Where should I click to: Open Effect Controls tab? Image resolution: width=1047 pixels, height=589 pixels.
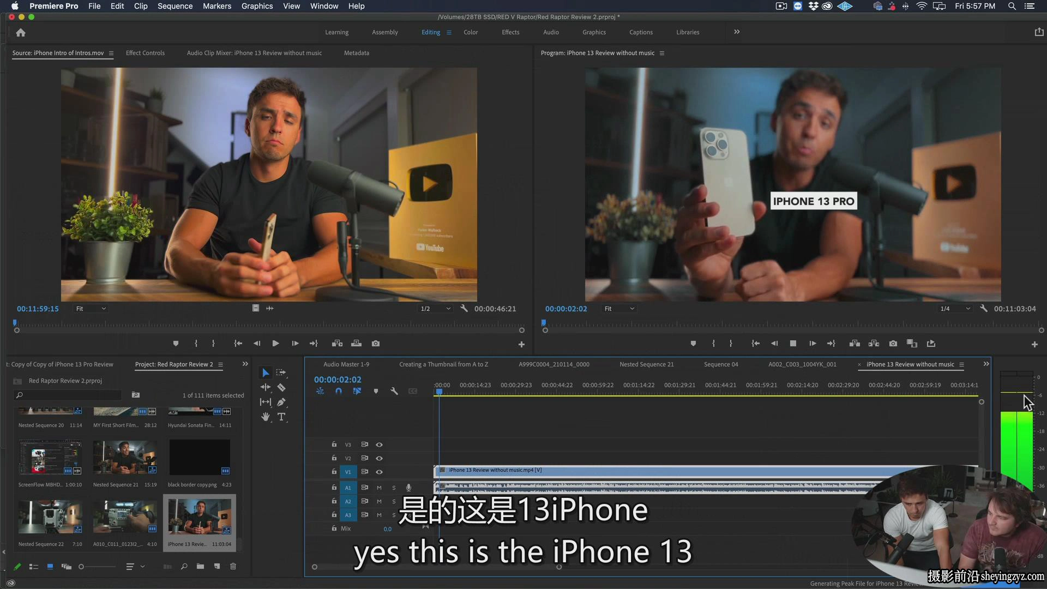(x=145, y=53)
